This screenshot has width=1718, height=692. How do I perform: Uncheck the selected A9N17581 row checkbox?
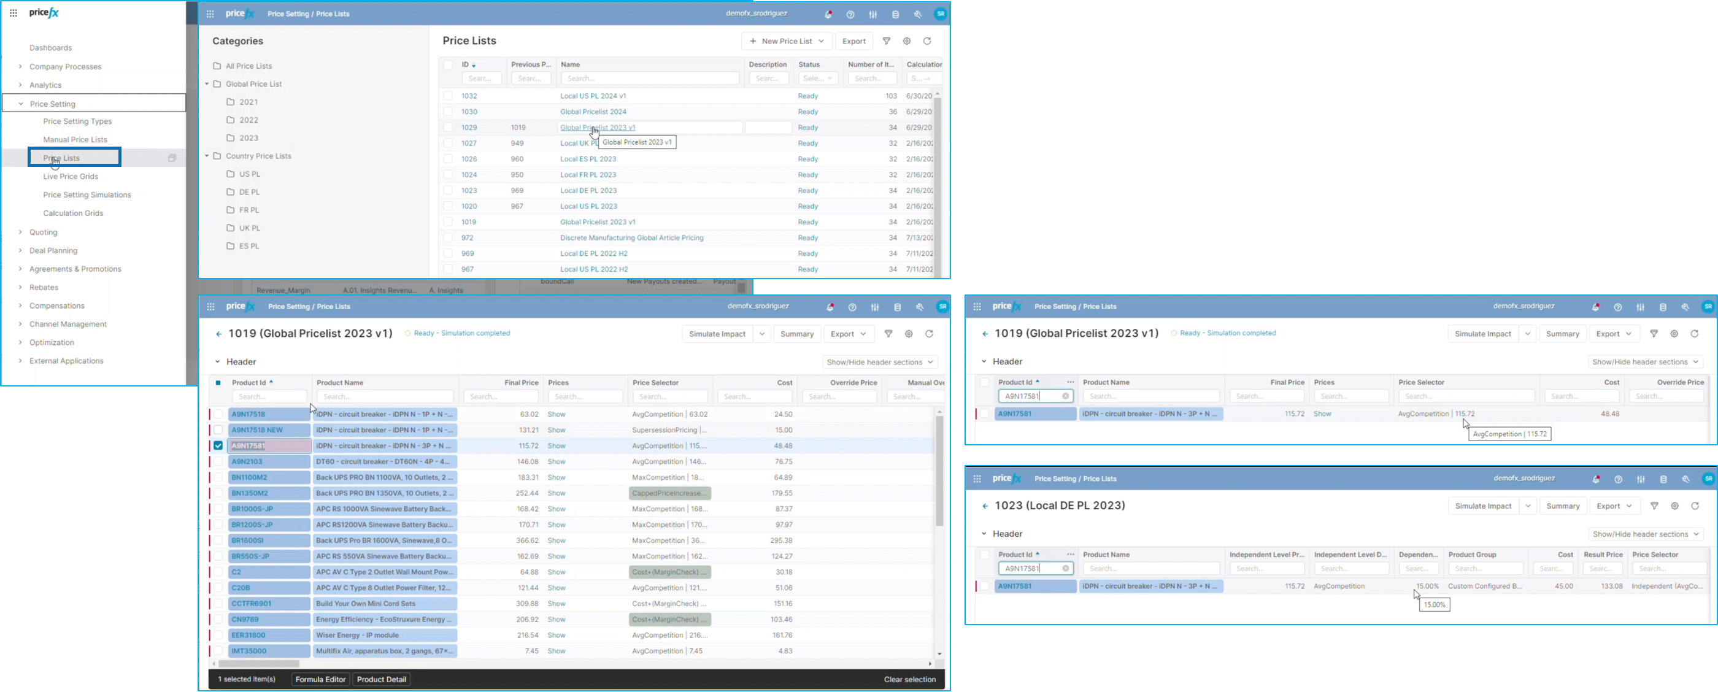(x=218, y=446)
